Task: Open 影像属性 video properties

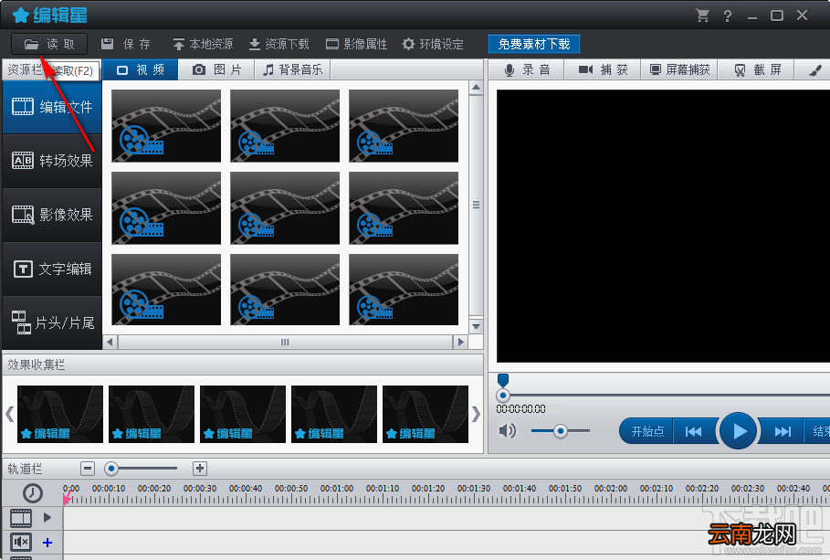Action: click(x=356, y=44)
